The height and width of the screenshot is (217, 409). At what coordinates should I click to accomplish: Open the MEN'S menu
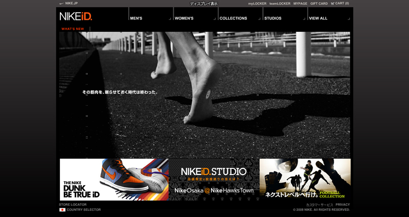[136, 18]
